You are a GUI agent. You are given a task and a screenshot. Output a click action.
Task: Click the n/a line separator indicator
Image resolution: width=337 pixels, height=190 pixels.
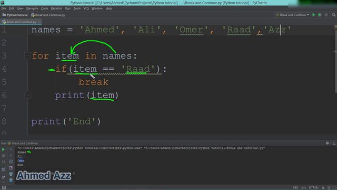(x=303, y=188)
